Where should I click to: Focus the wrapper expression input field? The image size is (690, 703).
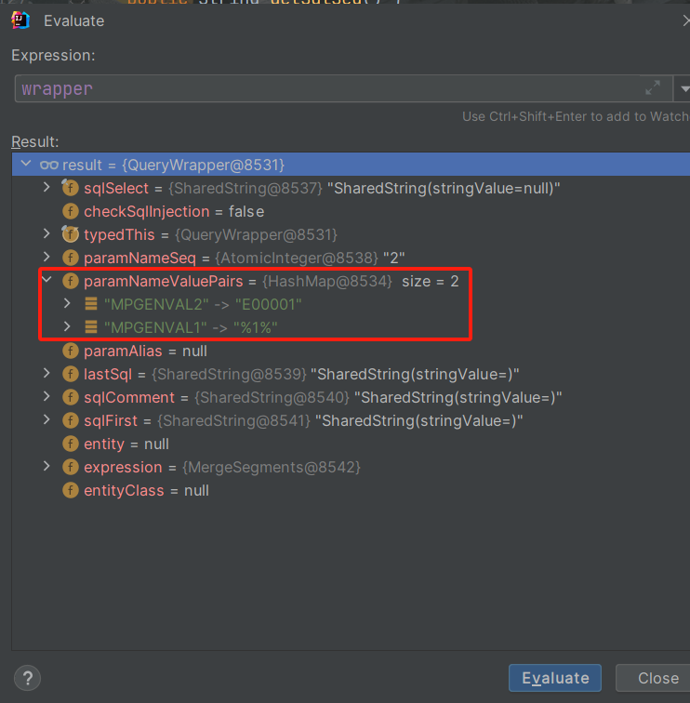point(329,88)
